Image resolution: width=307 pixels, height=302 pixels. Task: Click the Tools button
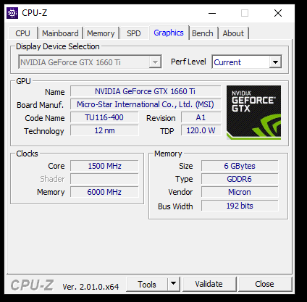click(x=147, y=284)
